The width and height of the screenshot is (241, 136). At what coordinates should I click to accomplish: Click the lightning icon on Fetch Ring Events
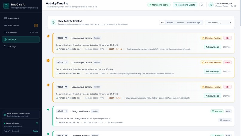click(176, 5)
